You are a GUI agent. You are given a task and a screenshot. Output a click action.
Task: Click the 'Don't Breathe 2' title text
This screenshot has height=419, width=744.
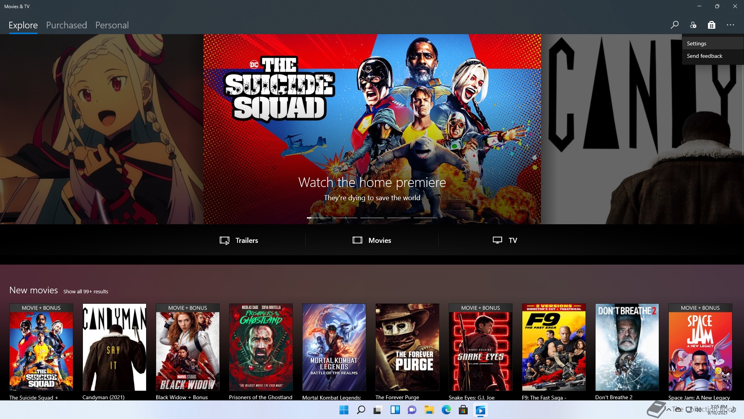coord(614,397)
